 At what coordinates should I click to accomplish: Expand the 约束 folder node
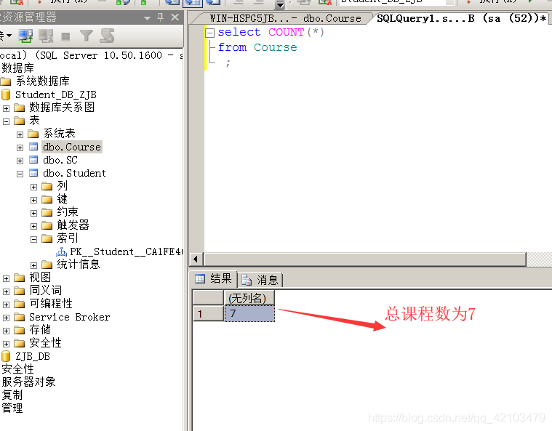coord(33,213)
